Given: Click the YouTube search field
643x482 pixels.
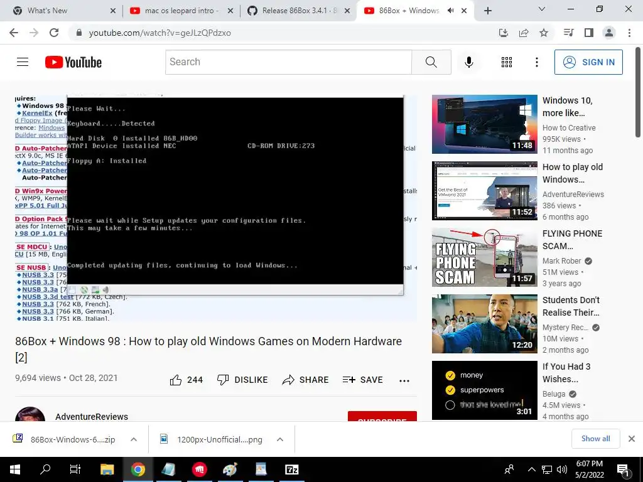Looking at the screenshot, I should pos(289,62).
